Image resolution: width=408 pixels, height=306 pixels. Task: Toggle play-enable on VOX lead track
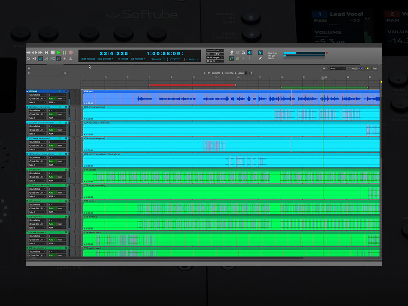(60, 91)
